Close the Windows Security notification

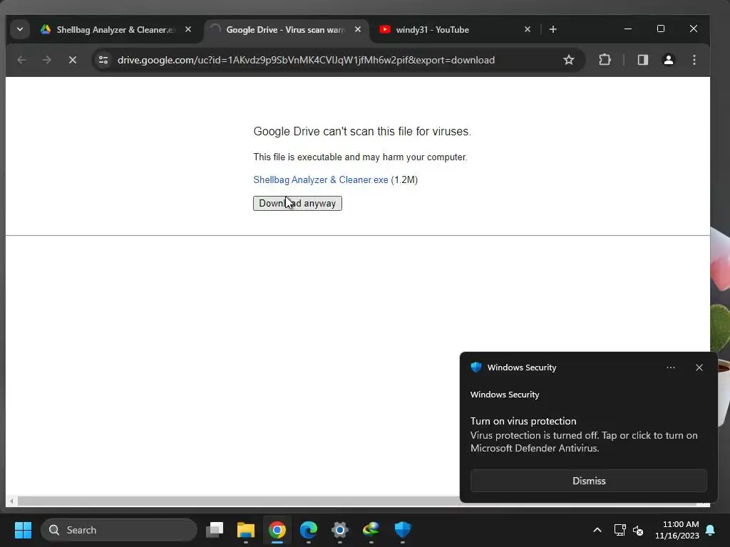(x=699, y=368)
